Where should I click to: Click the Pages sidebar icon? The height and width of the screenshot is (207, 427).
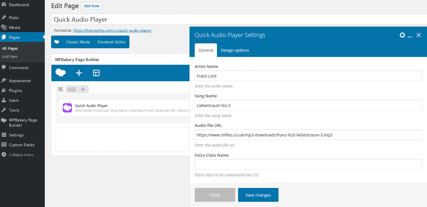coord(4,37)
